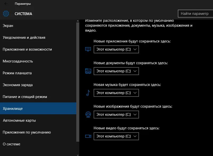Click the video camera icon
Viewport: 213px width, 156px height.
[x=88, y=136]
